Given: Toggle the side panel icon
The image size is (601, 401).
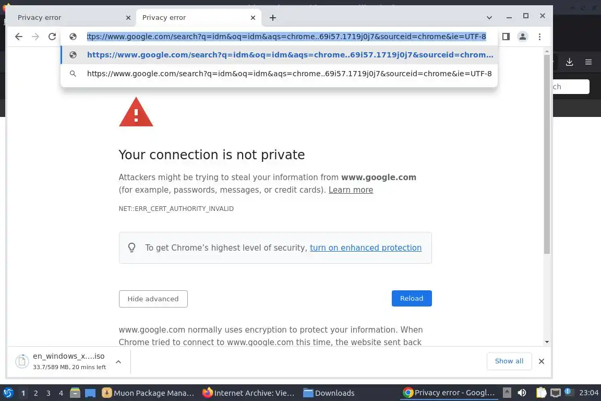Looking at the screenshot, I should (x=506, y=37).
